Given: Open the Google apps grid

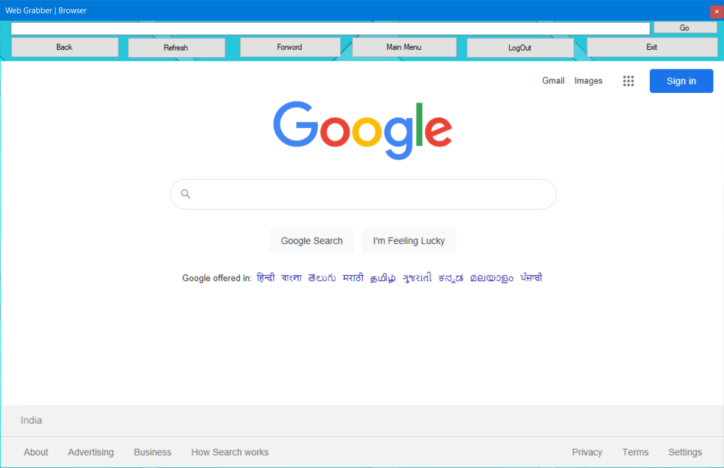Looking at the screenshot, I should (x=628, y=81).
